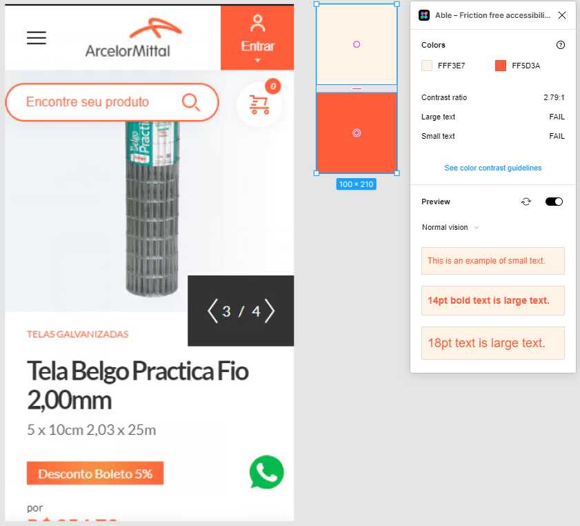Screen dimensions: 580x526
Task: Open See color contrast guidelines link
Action: point(492,168)
